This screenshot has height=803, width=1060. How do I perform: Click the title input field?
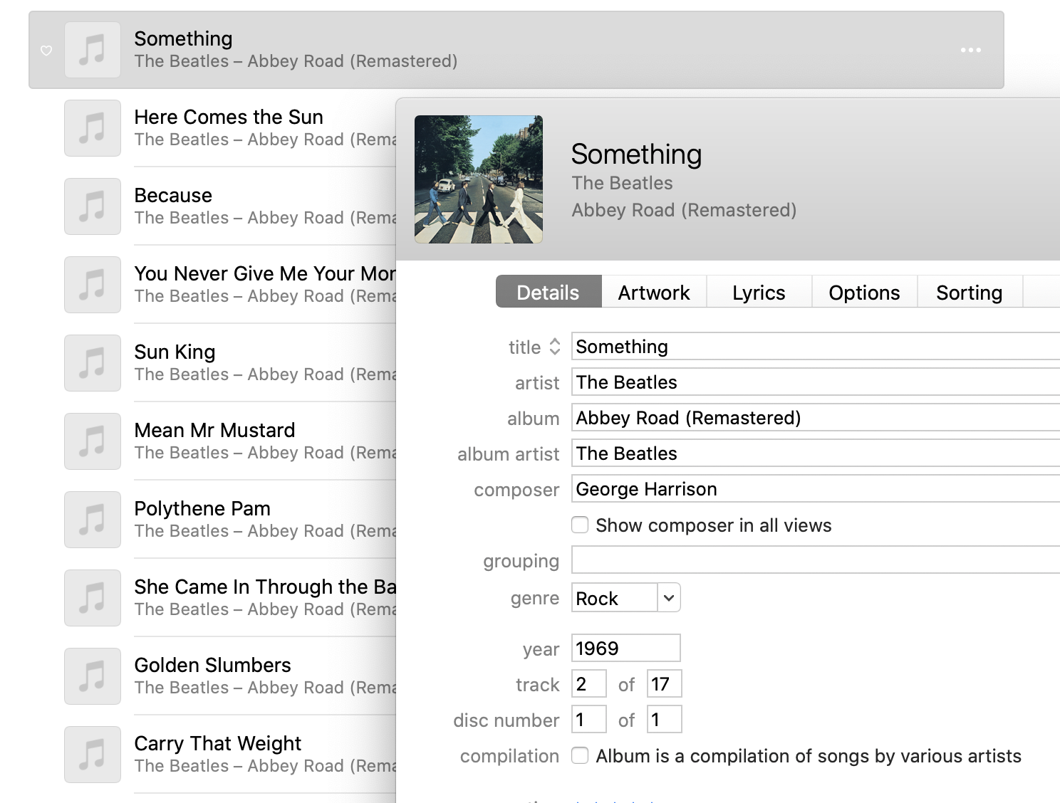click(816, 347)
